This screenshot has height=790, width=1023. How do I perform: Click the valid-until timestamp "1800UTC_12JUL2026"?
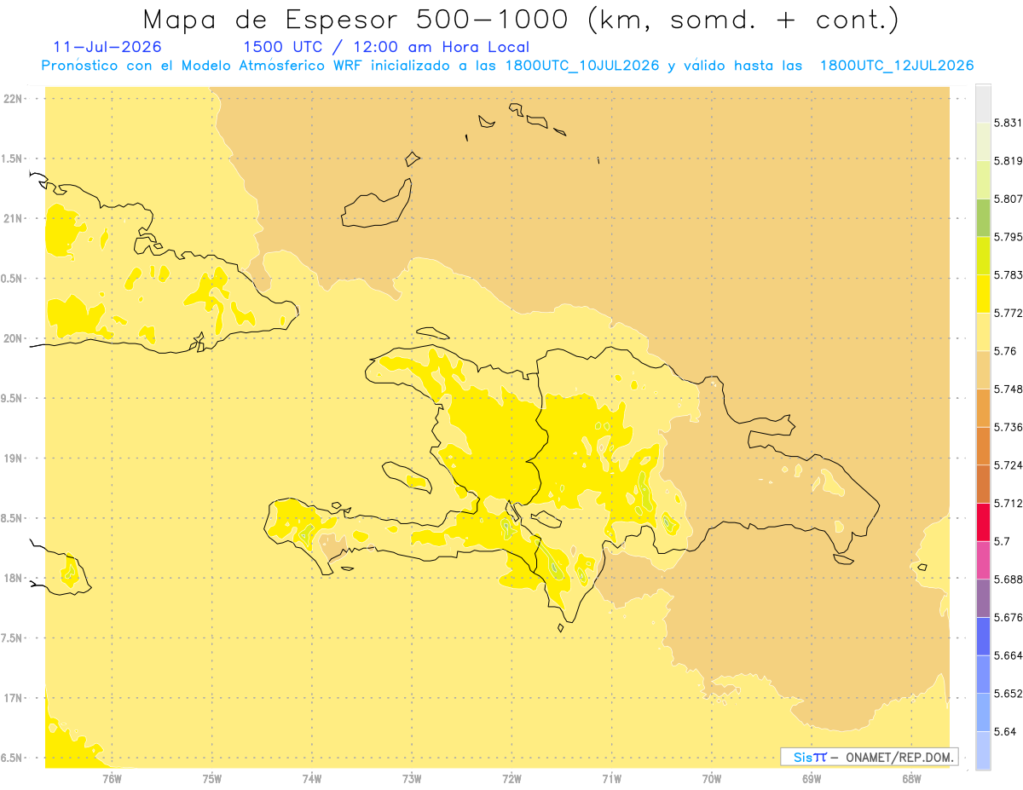pyautogui.click(x=897, y=66)
